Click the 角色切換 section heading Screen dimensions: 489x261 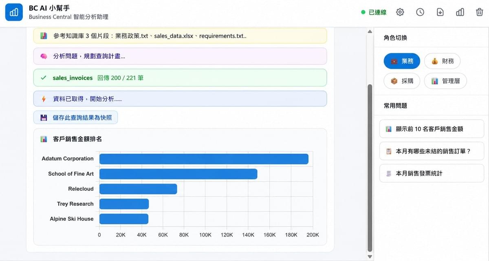(395, 38)
